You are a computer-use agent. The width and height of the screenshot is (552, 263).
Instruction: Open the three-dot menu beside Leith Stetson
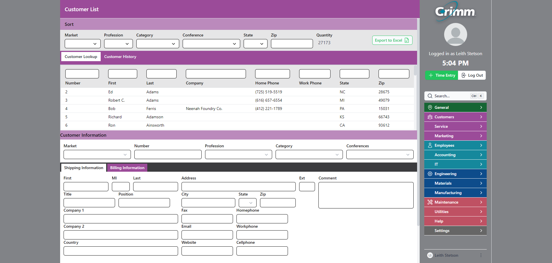click(481, 255)
